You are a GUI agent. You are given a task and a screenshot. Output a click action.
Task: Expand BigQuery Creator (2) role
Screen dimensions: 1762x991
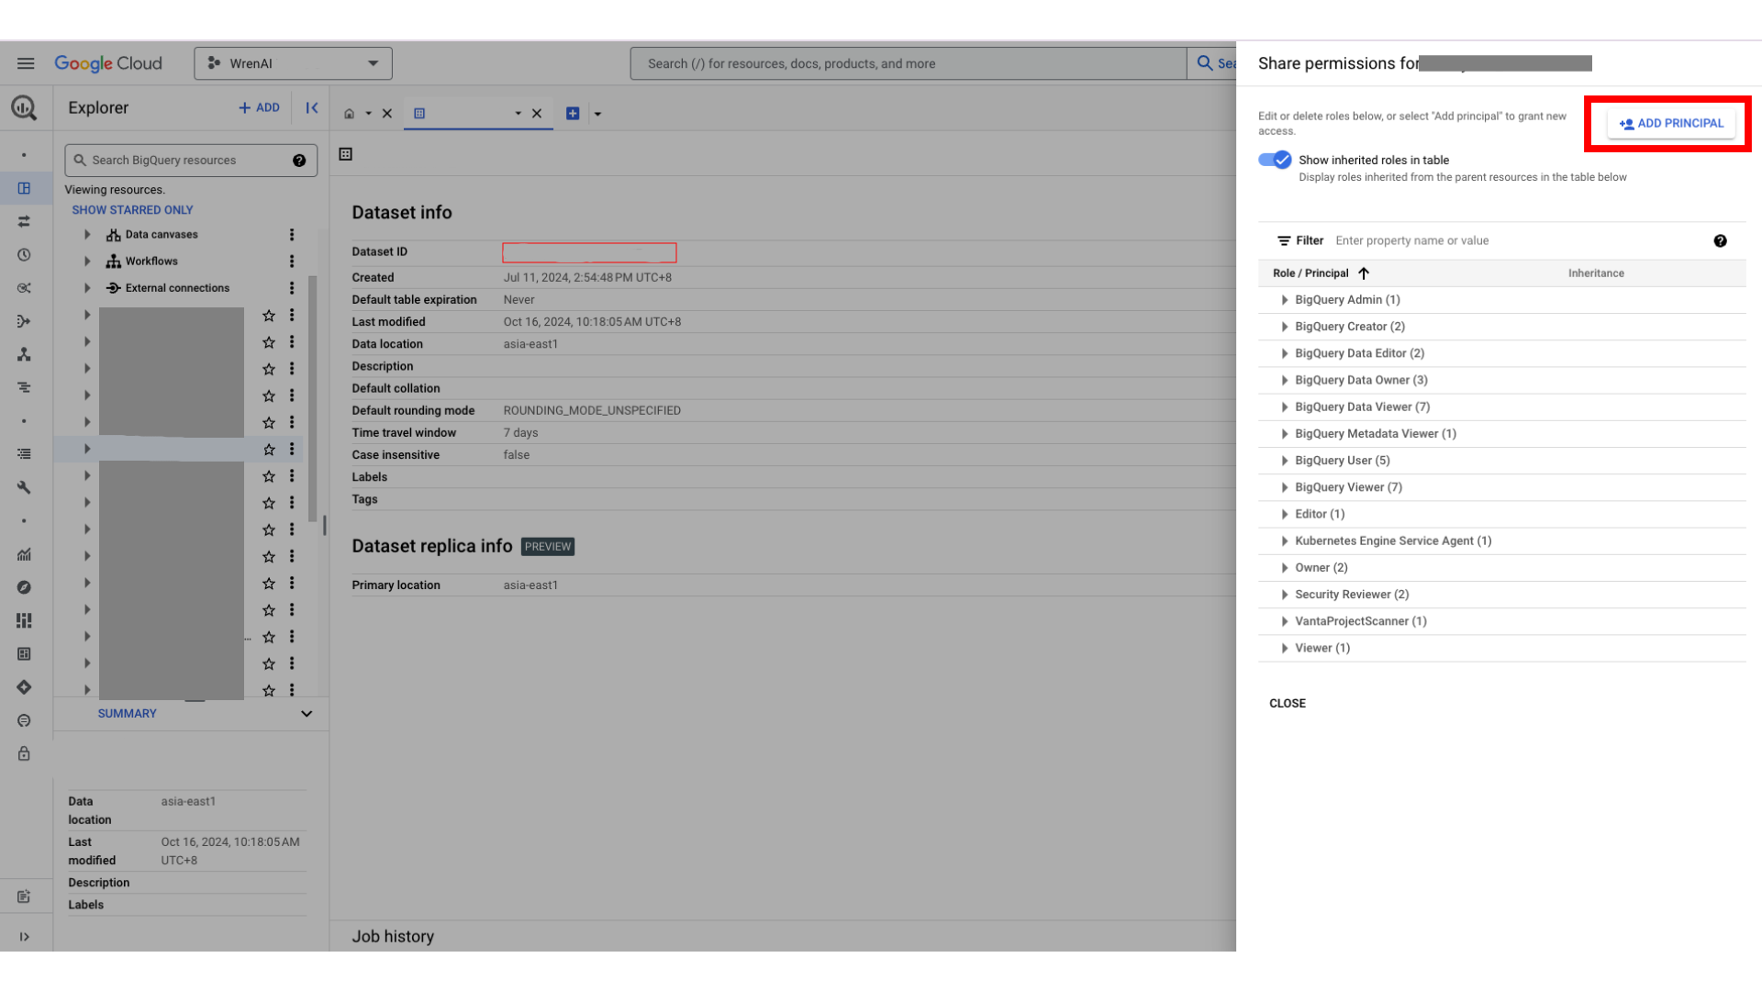[x=1285, y=327]
